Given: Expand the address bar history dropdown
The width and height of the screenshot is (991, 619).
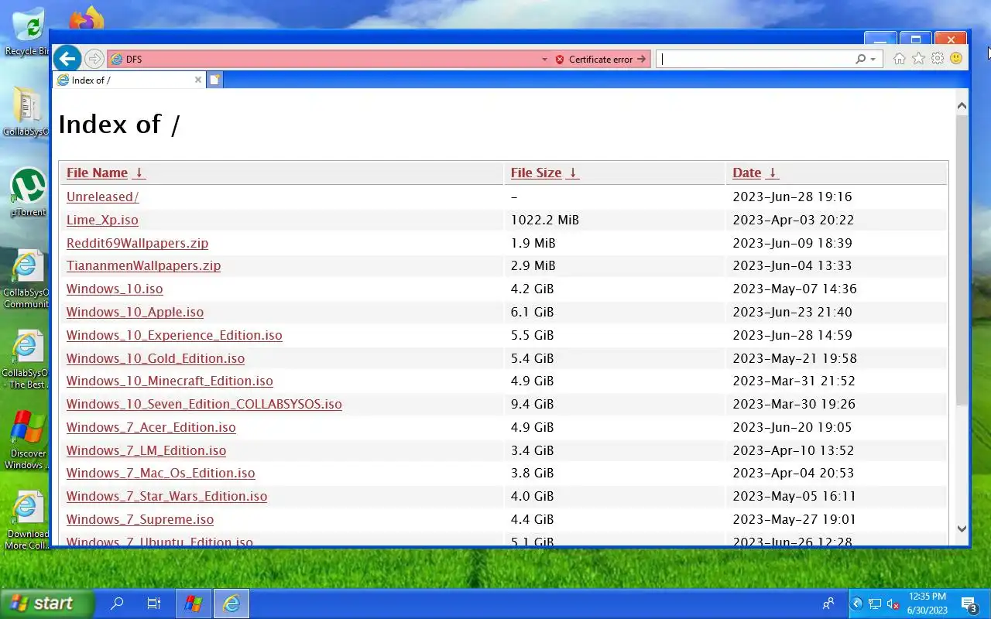Looking at the screenshot, I should [544, 59].
